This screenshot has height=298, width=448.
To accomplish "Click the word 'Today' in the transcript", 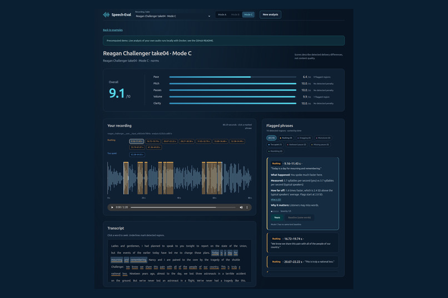I will tap(215, 253).
